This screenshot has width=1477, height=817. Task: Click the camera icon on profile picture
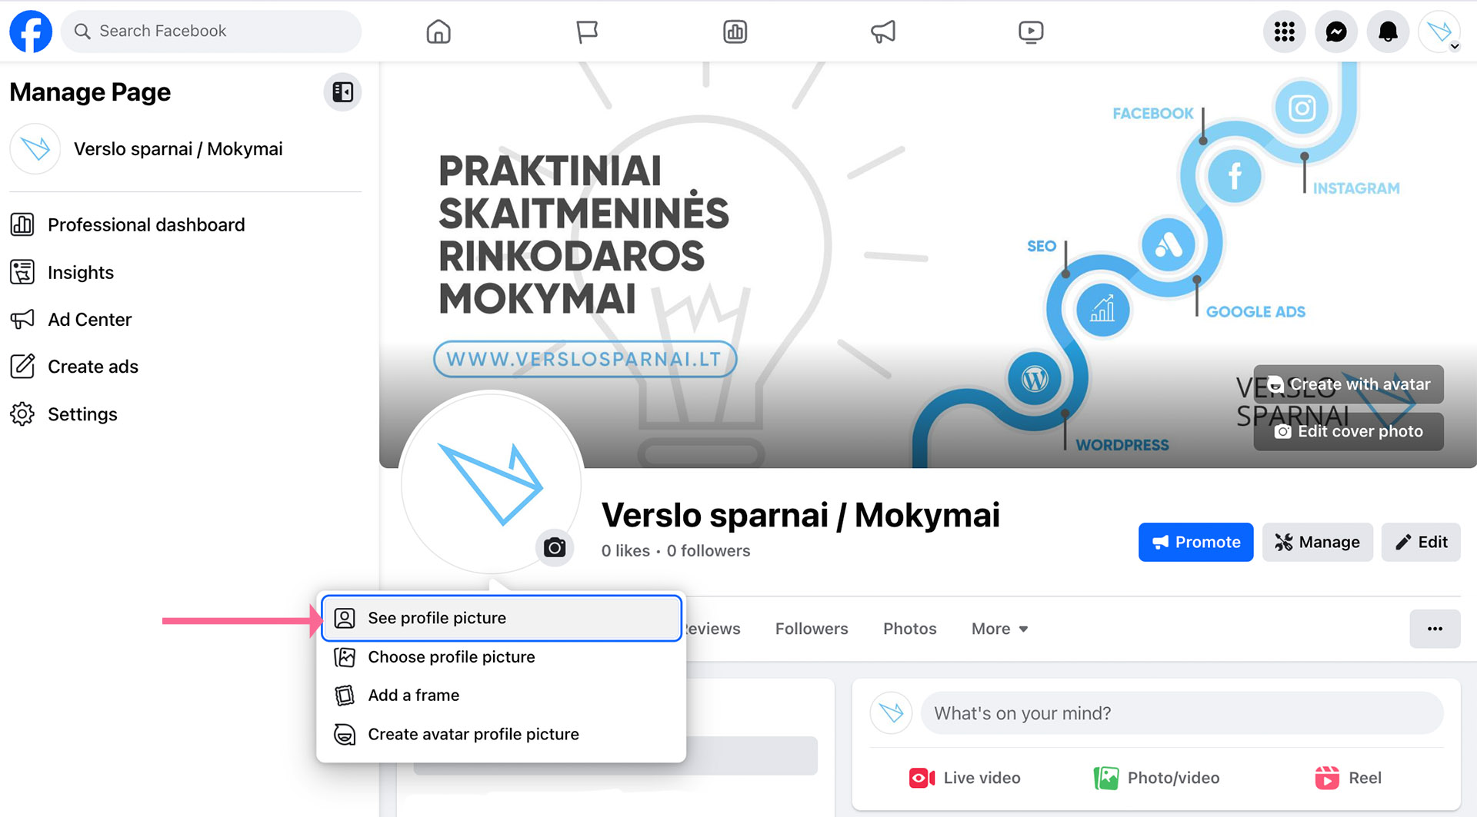(x=555, y=548)
